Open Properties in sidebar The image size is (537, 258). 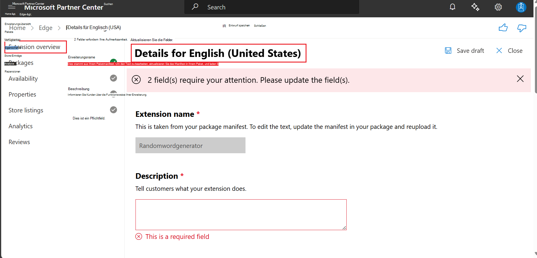22,95
